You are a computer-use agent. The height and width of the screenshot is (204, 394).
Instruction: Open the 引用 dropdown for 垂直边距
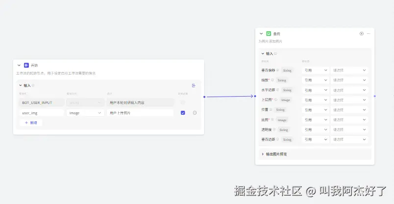click(316, 139)
